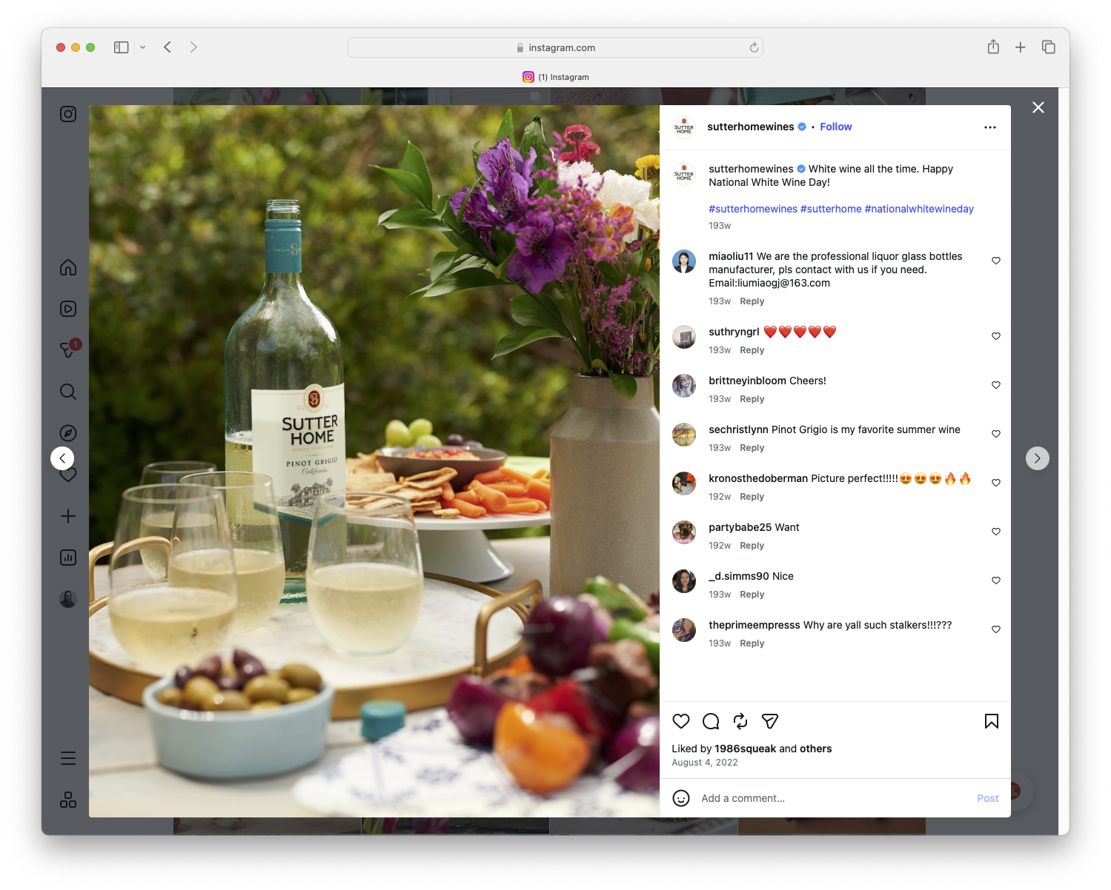Open the Explore compass icon
Image resolution: width=1111 pixels, height=890 pixels.
[67, 432]
